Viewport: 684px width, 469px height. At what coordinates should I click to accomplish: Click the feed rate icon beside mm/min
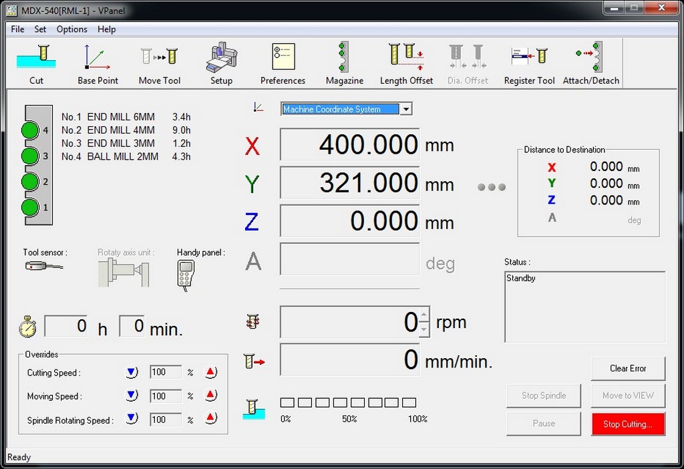pos(254,361)
